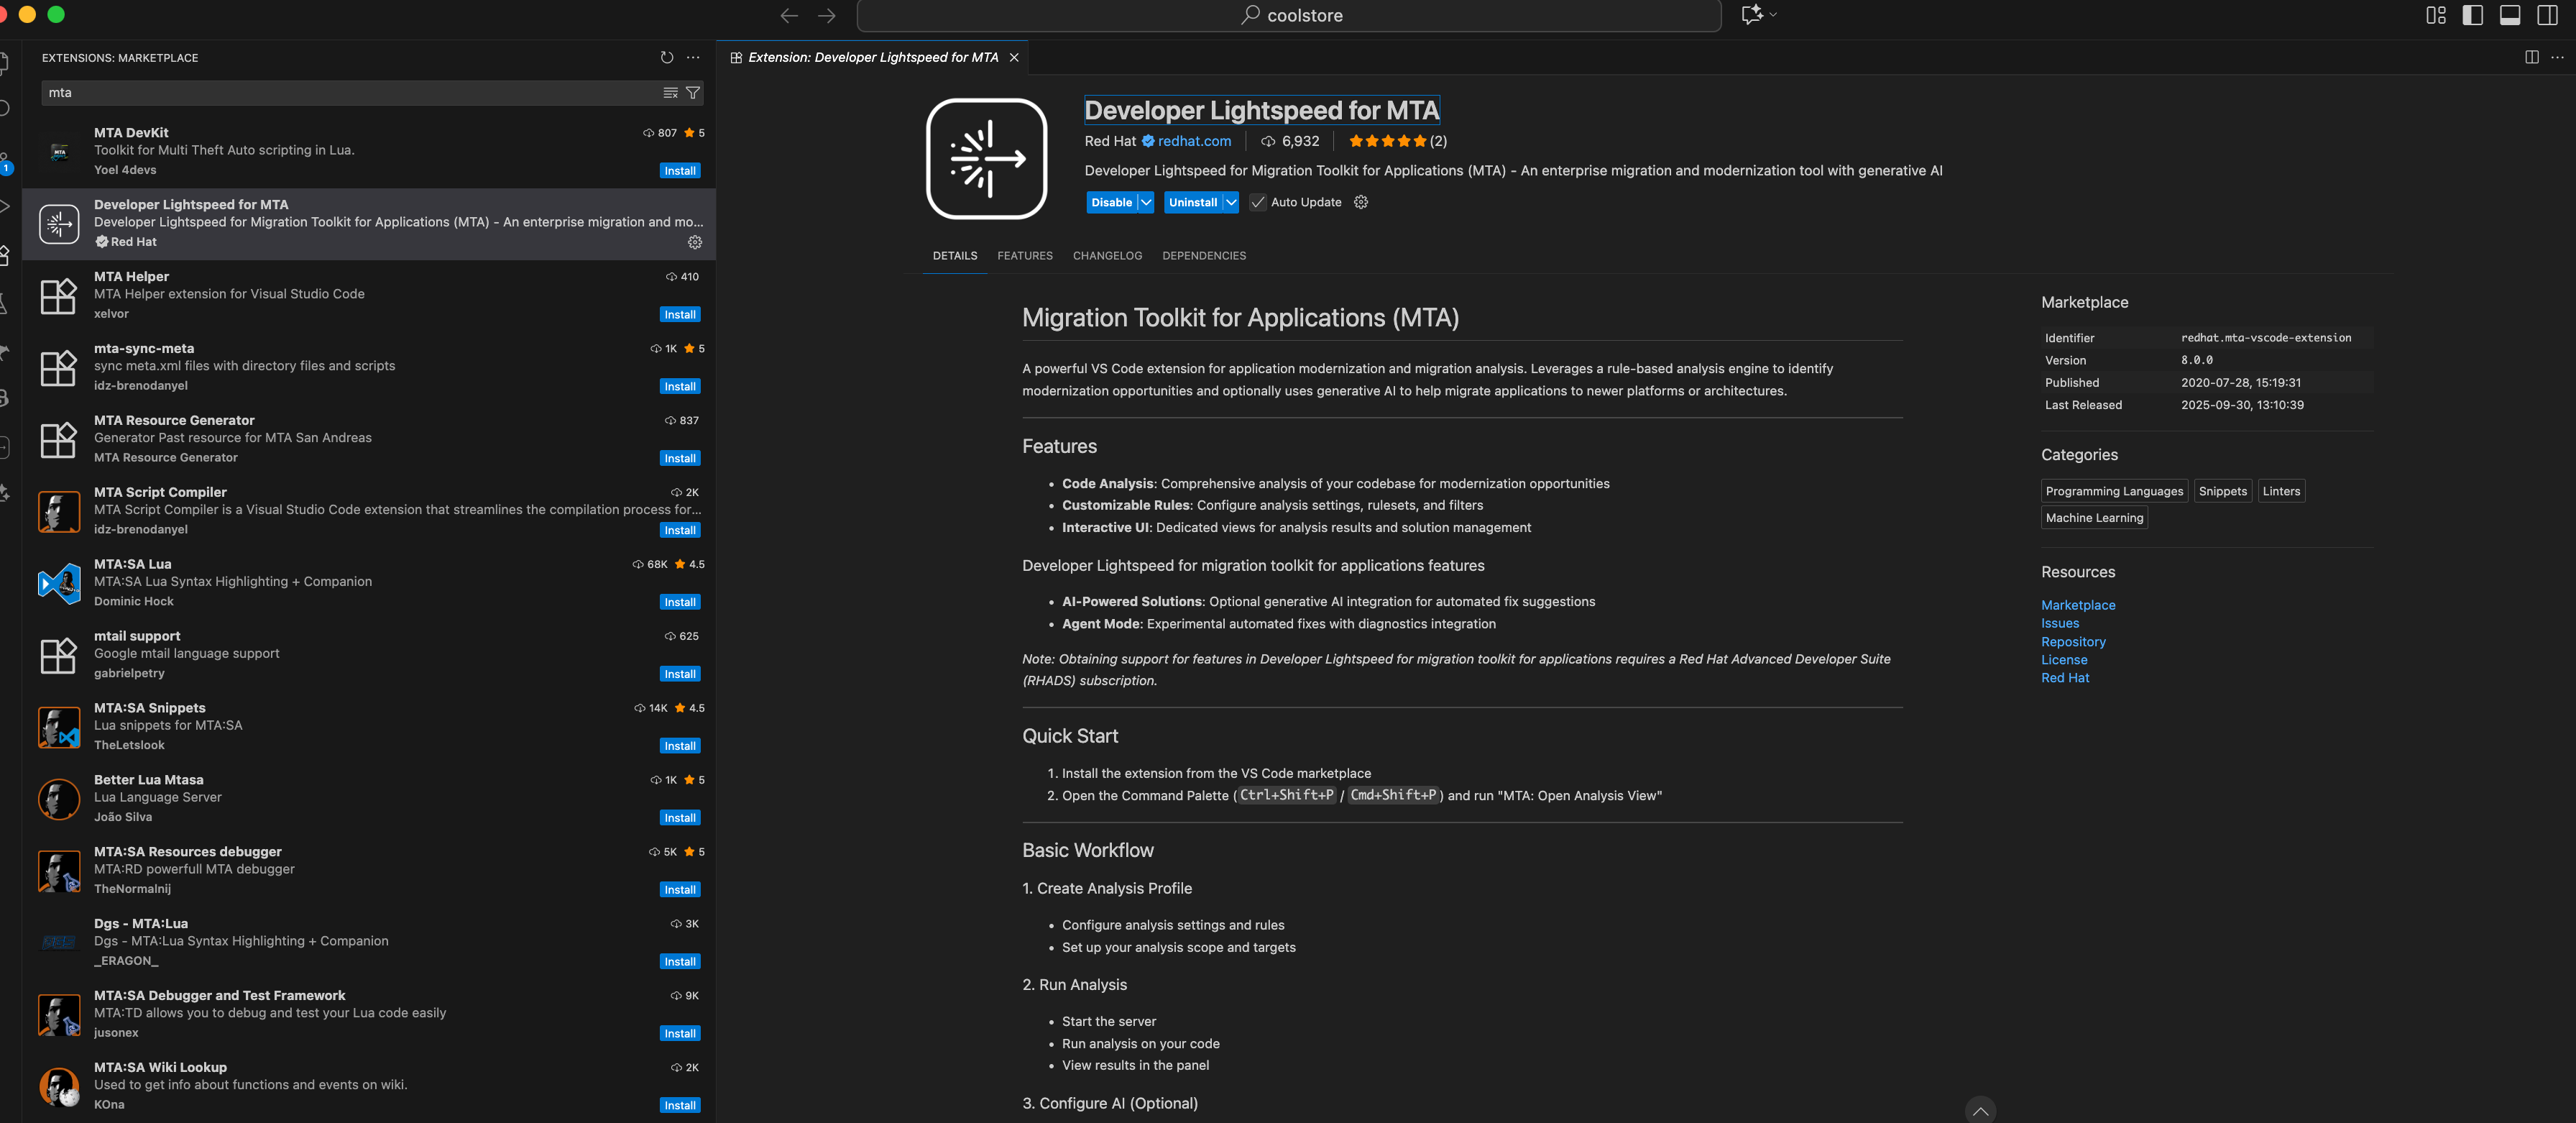Toggle the primary side bar visibility
Screen dimensions: 2576x1123
pyautogui.click(x=2473, y=15)
